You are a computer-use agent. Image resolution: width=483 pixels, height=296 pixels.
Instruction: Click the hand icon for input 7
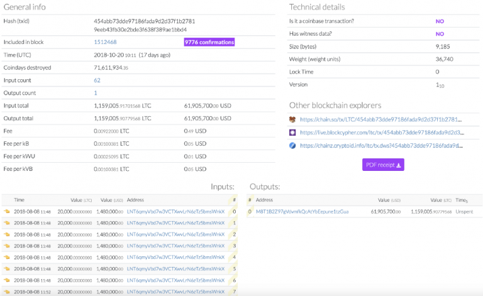tap(7, 292)
